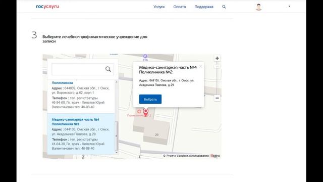
Task: Click the header search magnifier icon
Action: (224, 7)
